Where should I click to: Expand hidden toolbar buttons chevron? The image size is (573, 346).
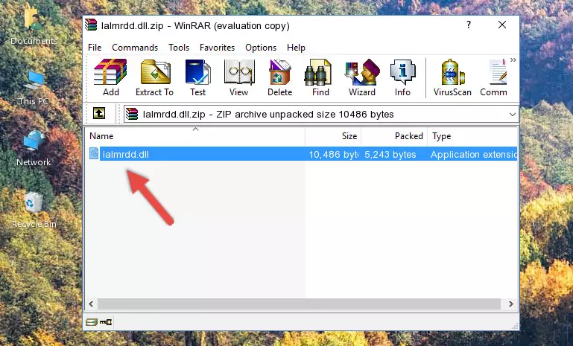pyautogui.click(x=513, y=60)
